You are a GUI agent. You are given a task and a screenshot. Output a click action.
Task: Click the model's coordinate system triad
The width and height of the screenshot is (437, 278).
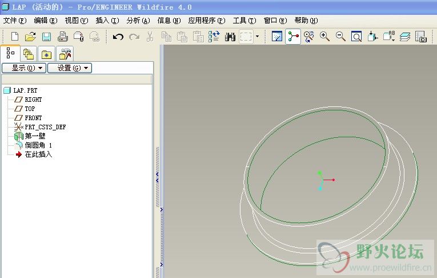(x=325, y=181)
